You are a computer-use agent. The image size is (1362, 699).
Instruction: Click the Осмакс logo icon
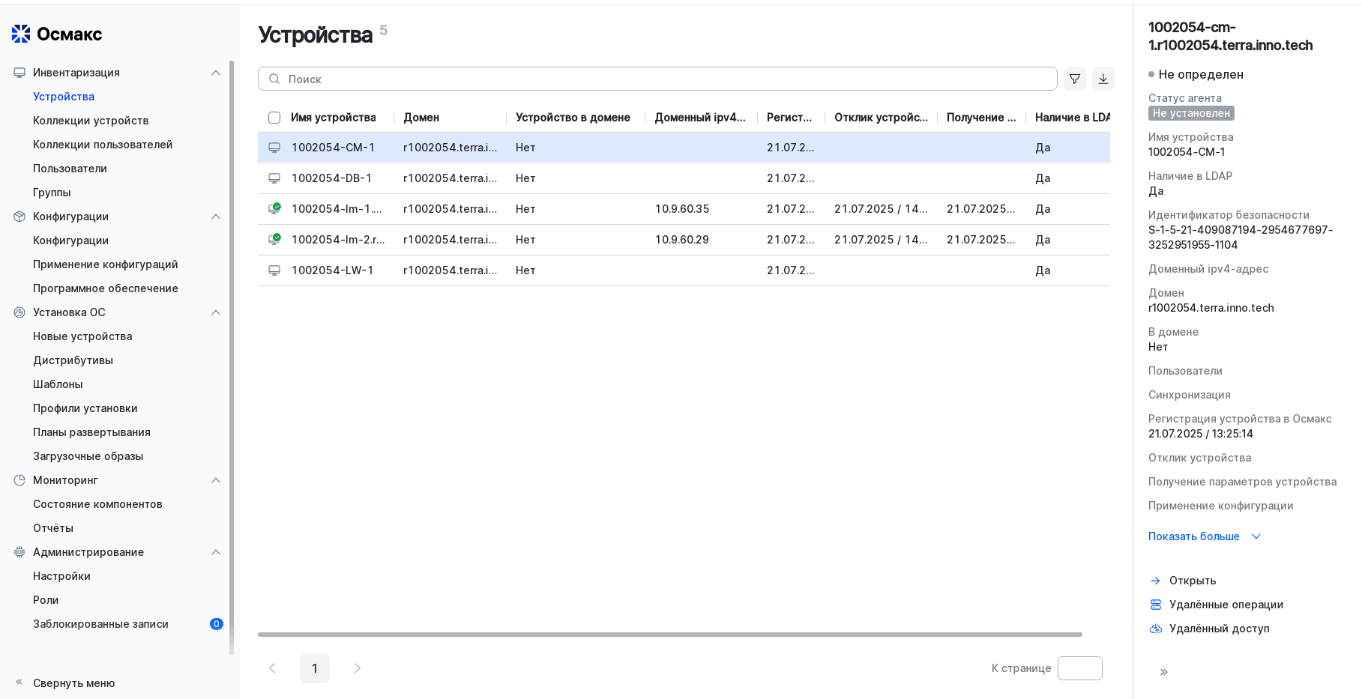(x=20, y=33)
